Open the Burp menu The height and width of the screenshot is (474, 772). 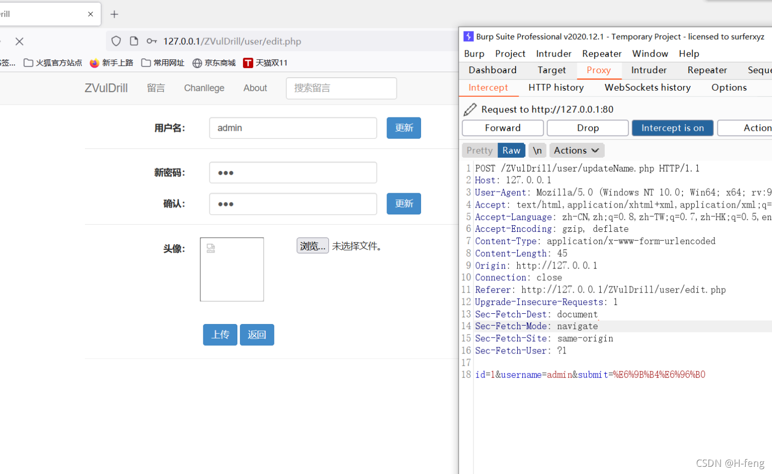[474, 54]
